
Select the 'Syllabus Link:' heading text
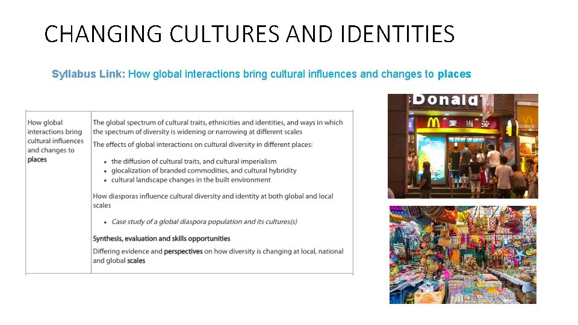[x=89, y=74]
